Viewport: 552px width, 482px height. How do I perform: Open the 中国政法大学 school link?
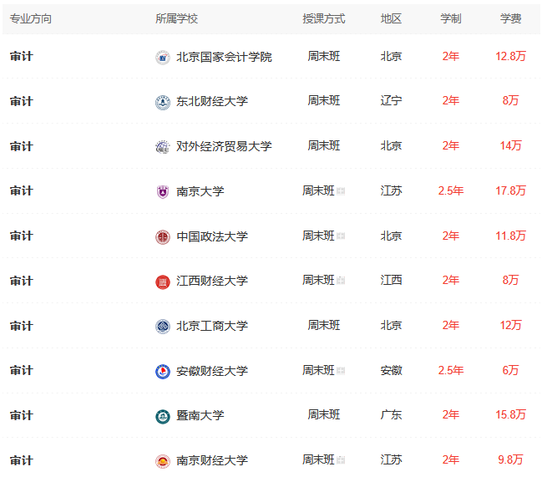[212, 236]
